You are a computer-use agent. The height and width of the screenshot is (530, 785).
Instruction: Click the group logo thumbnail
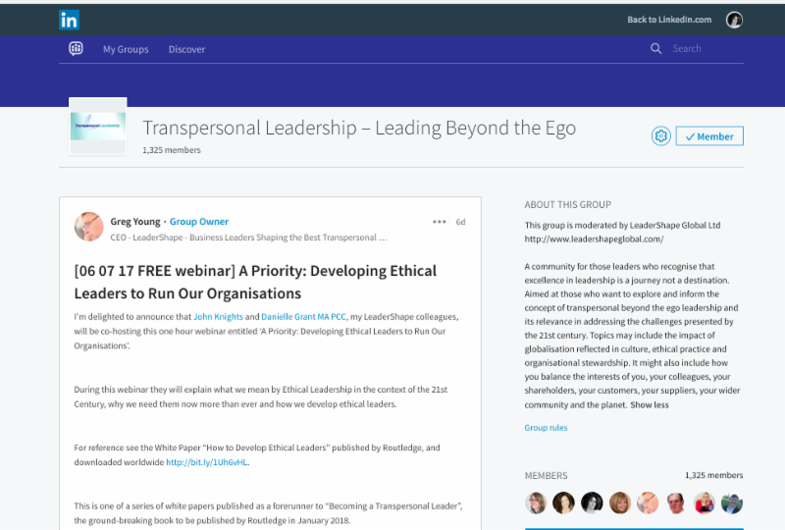coord(97,127)
